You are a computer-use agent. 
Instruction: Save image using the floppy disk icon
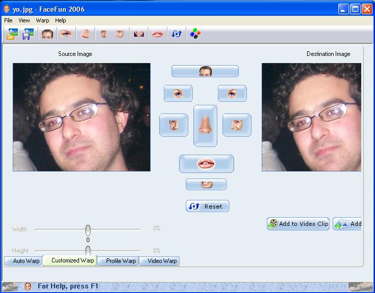click(x=28, y=34)
